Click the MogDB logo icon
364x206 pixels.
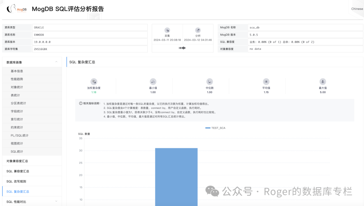(17, 9)
